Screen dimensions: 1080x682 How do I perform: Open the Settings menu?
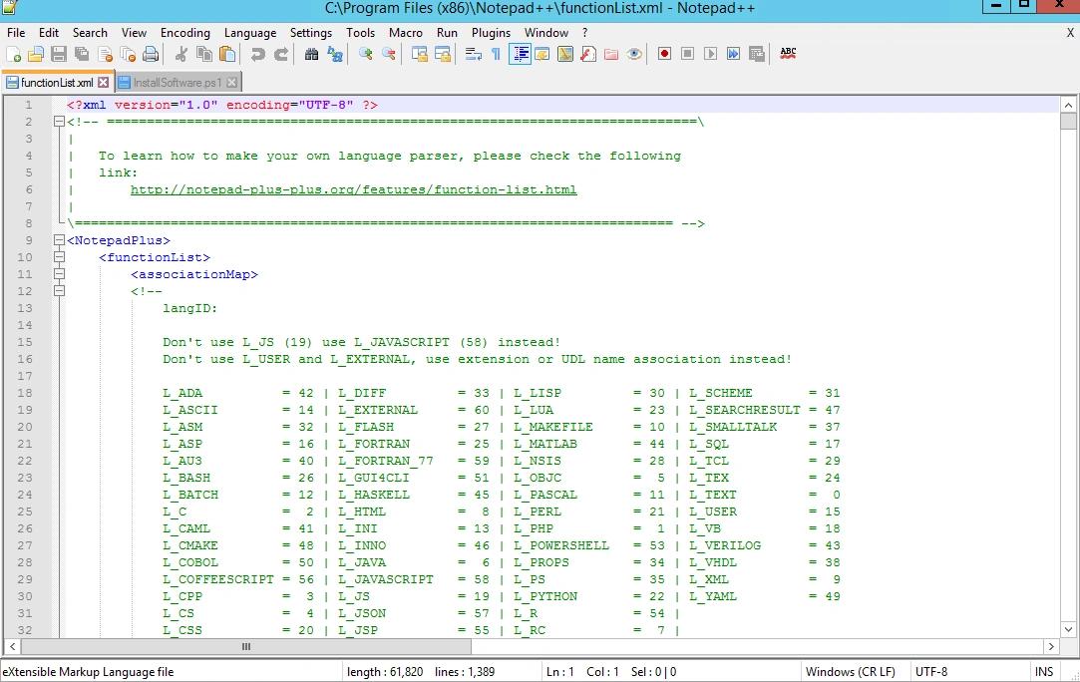click(x=311, y=32)
